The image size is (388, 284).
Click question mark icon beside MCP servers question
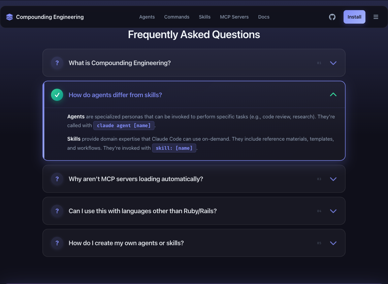point(57,179)
